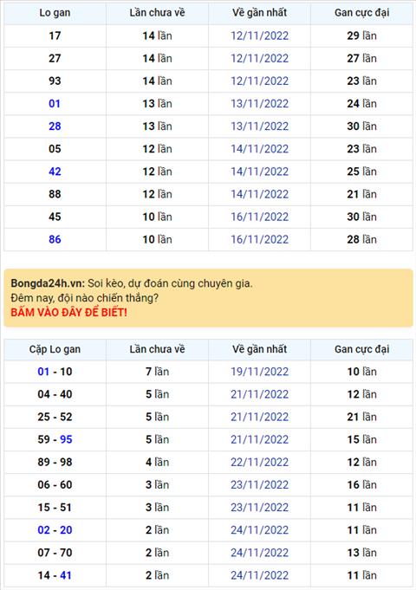The image size is (416, 590).
Task: Click date 23/11/2022 for pair 15 - 51
Action: (x=260, y=507)
